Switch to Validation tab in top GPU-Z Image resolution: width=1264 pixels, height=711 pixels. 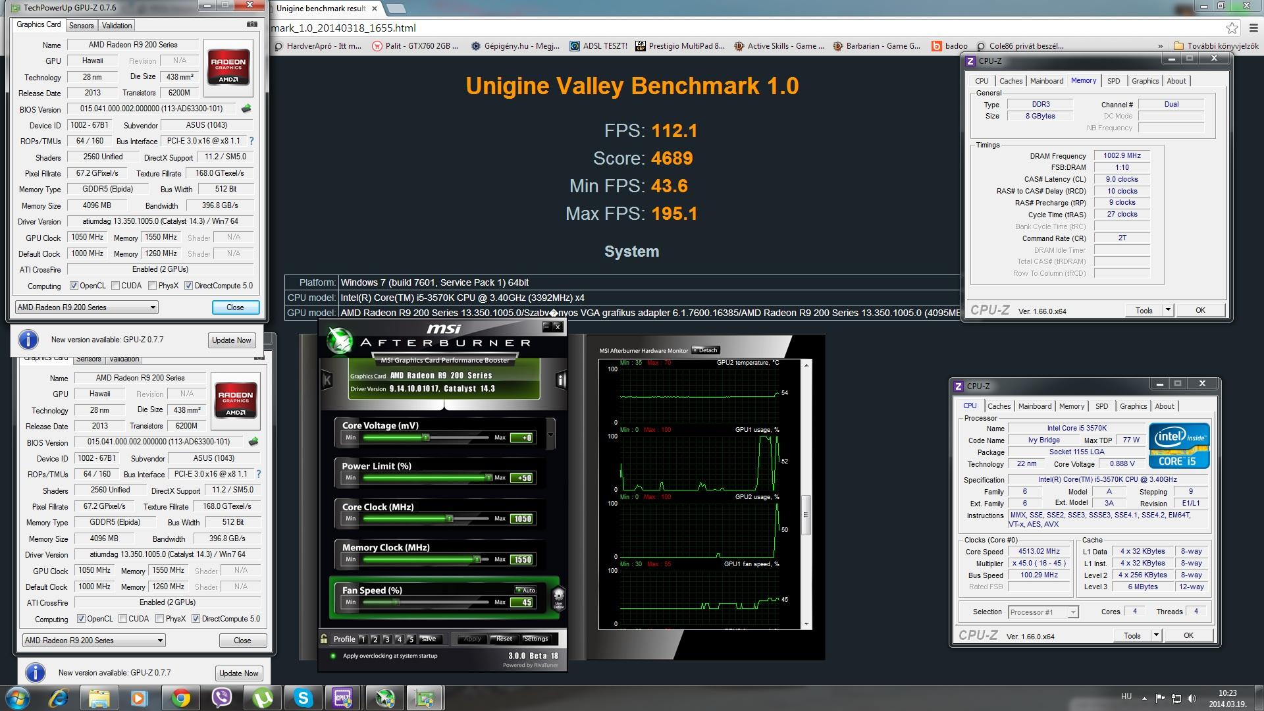117,25
